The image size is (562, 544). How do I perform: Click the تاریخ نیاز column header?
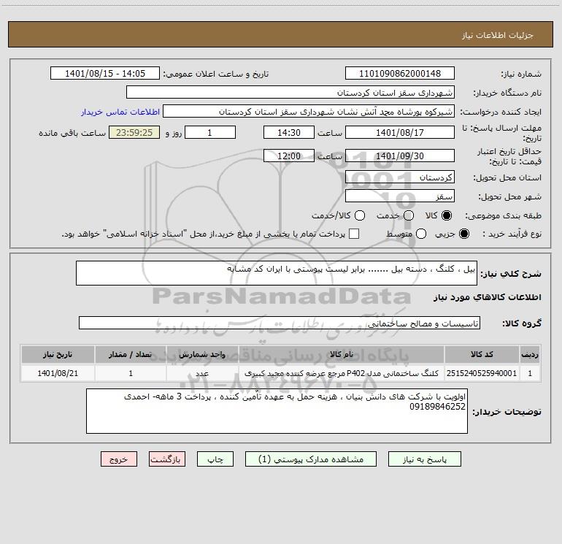(58, 354)
